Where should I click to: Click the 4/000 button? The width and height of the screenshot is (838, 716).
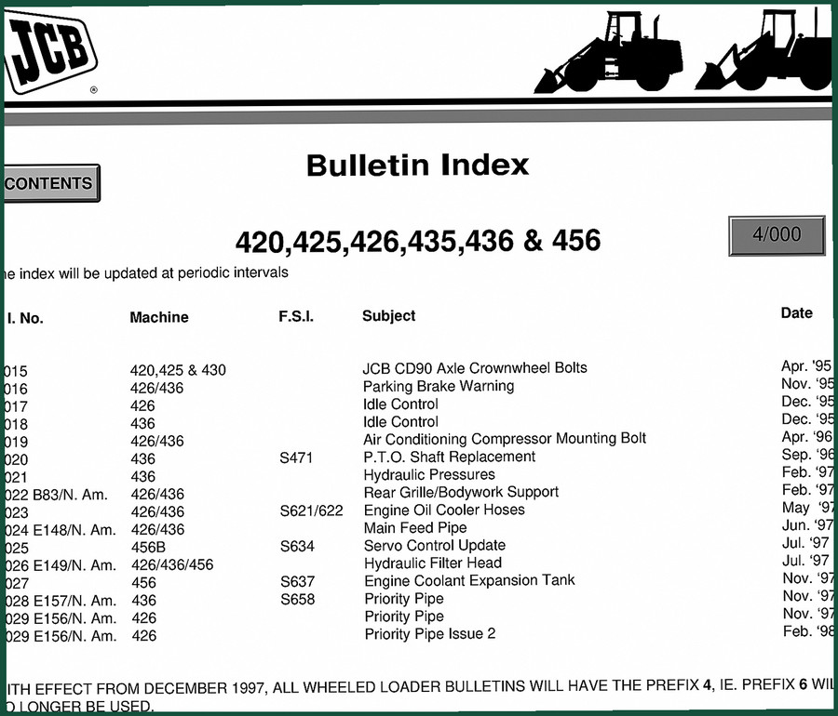click(777, 234)
